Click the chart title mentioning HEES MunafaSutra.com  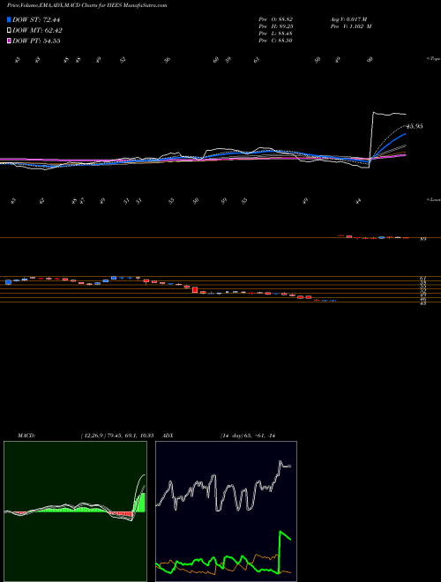86,5
